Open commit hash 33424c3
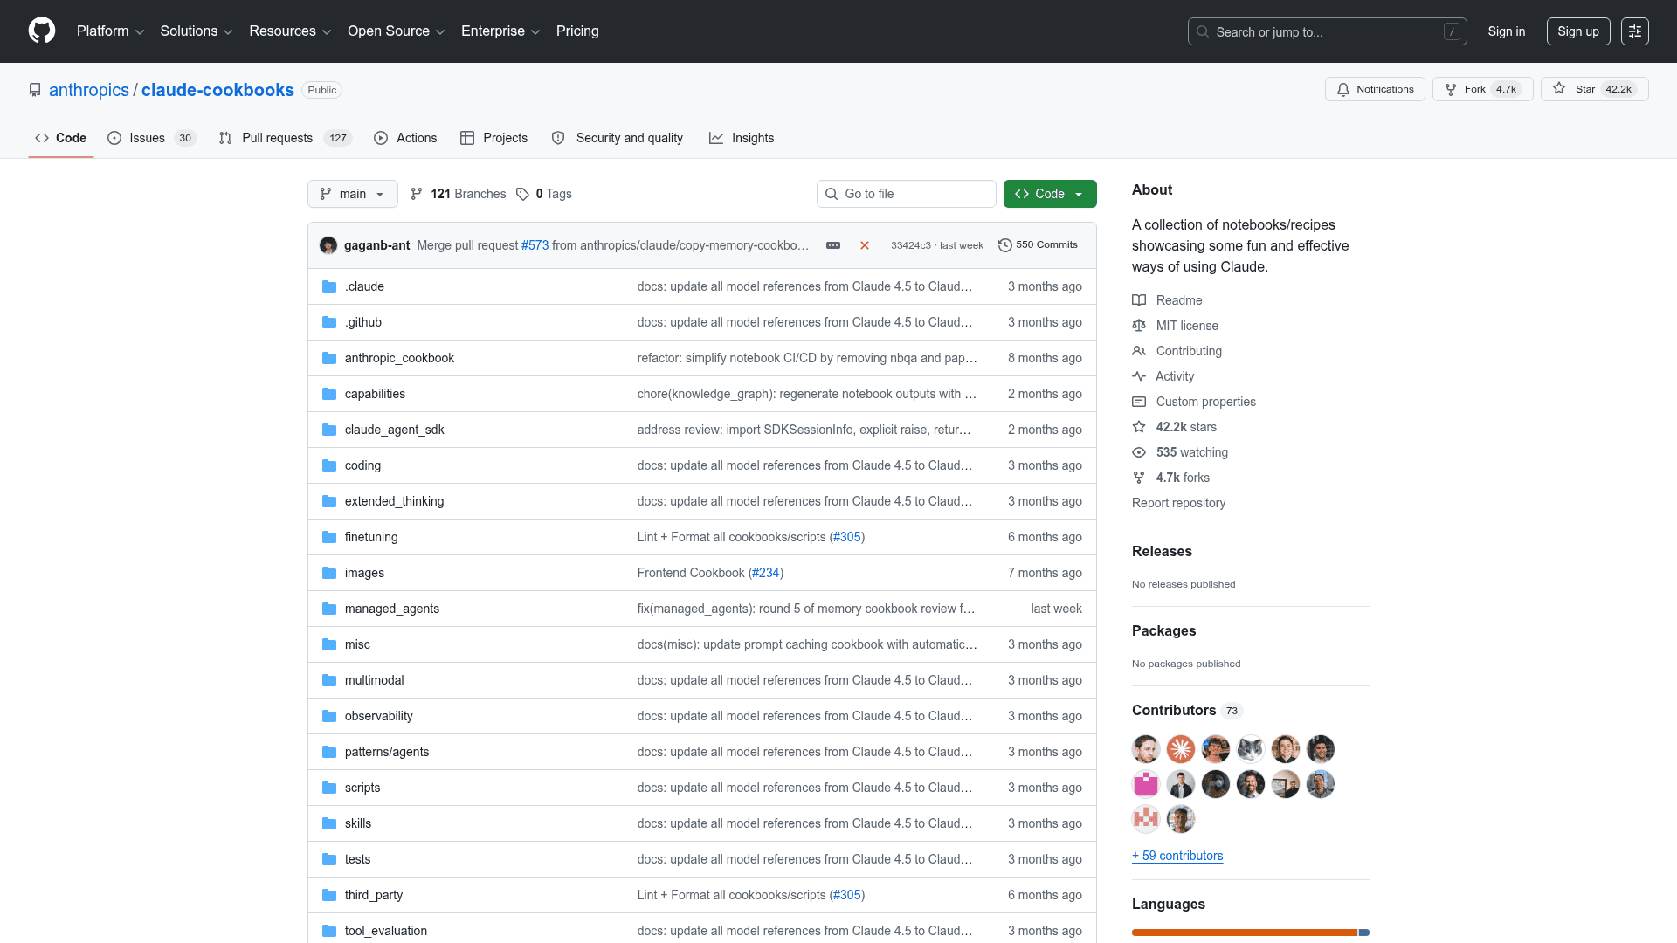 [x=911, y=245]
